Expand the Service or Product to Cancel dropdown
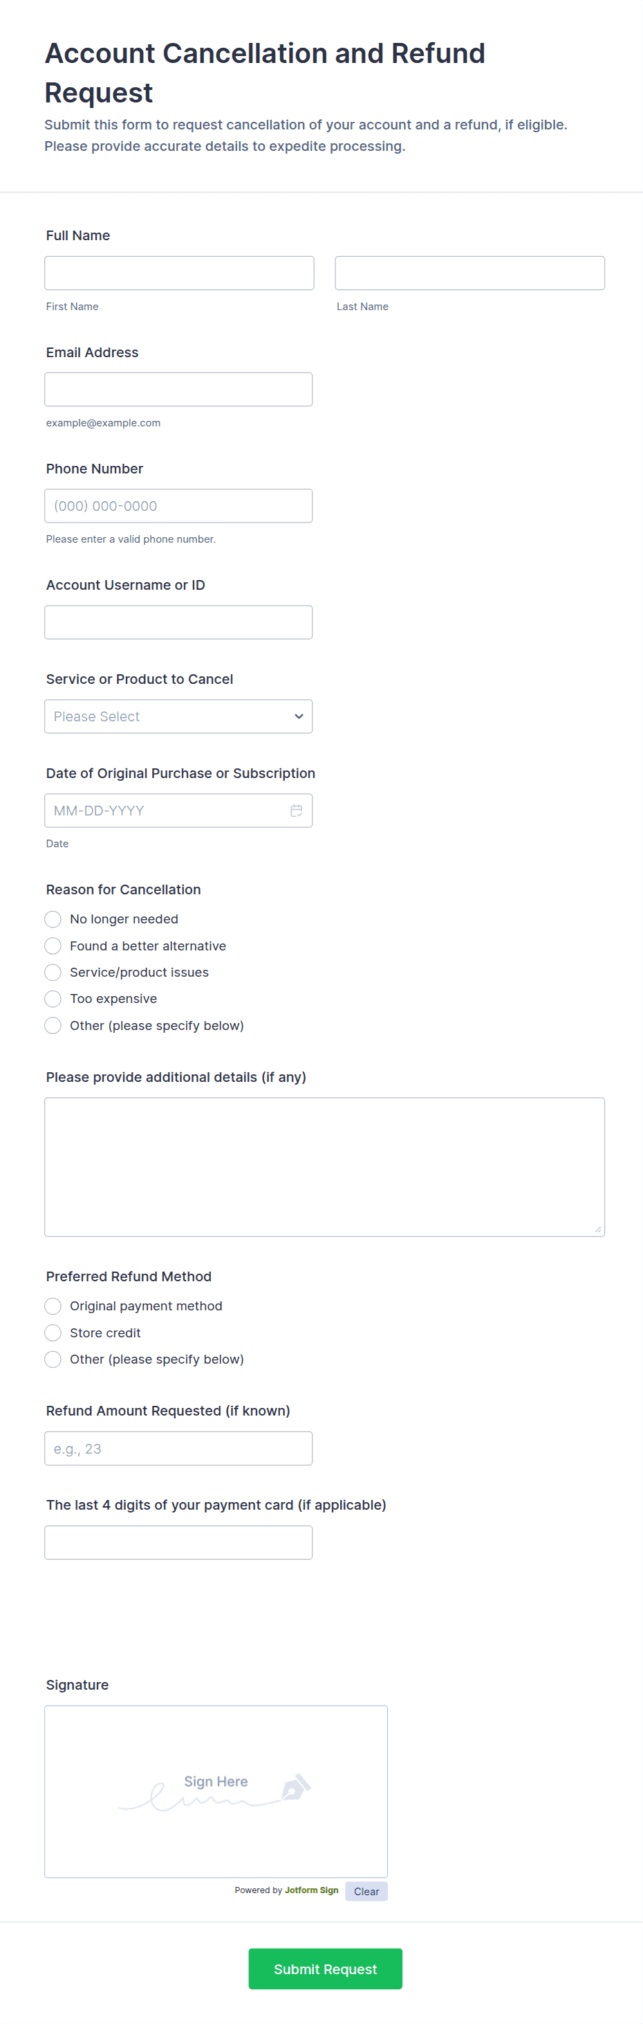This screenshot has height=2024, width=643. pos(178,716)
